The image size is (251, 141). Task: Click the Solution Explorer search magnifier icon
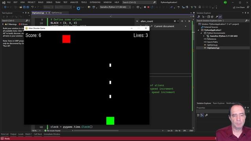246,21
